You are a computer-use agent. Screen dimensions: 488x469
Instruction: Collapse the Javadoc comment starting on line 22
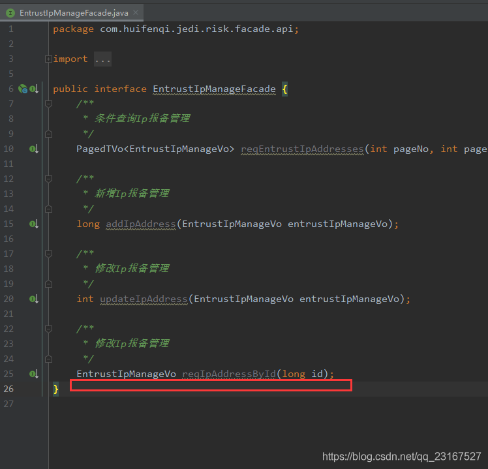48,329
